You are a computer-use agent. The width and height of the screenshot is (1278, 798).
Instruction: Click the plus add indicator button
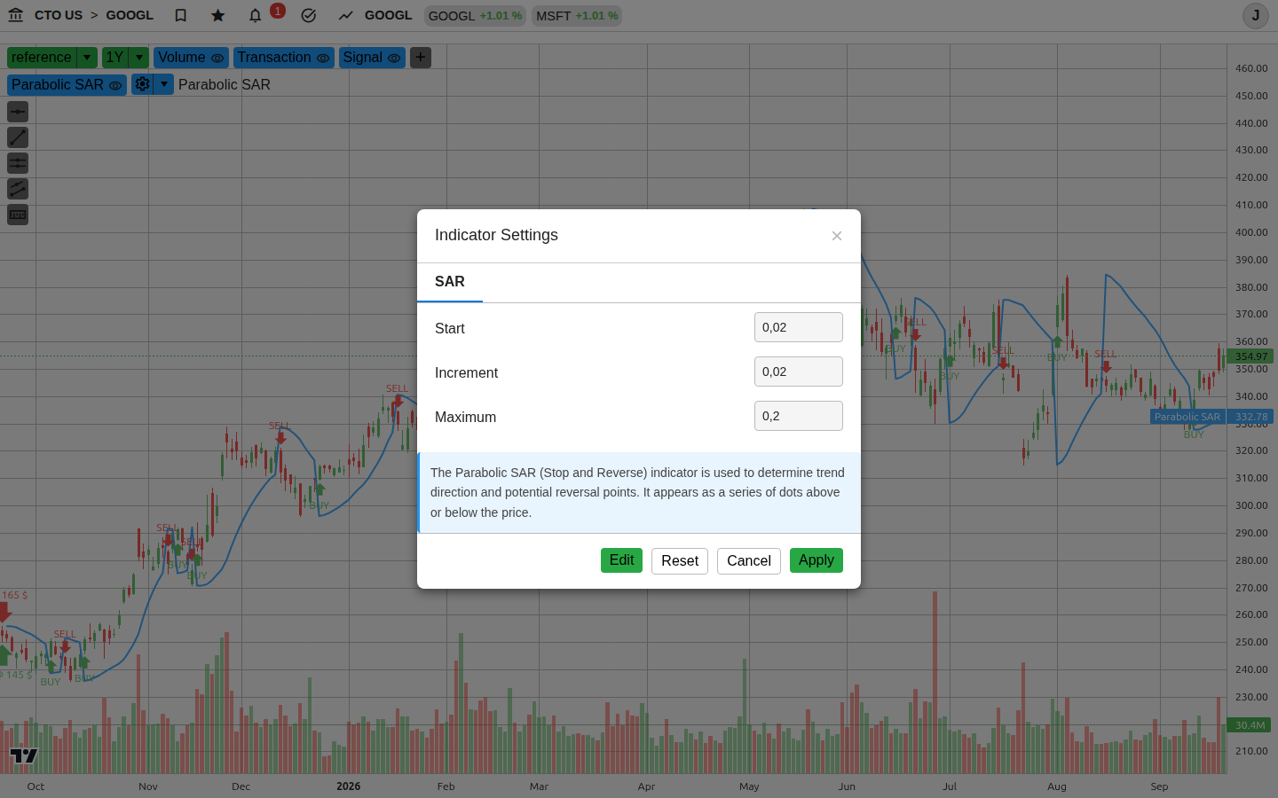[421, 58]
